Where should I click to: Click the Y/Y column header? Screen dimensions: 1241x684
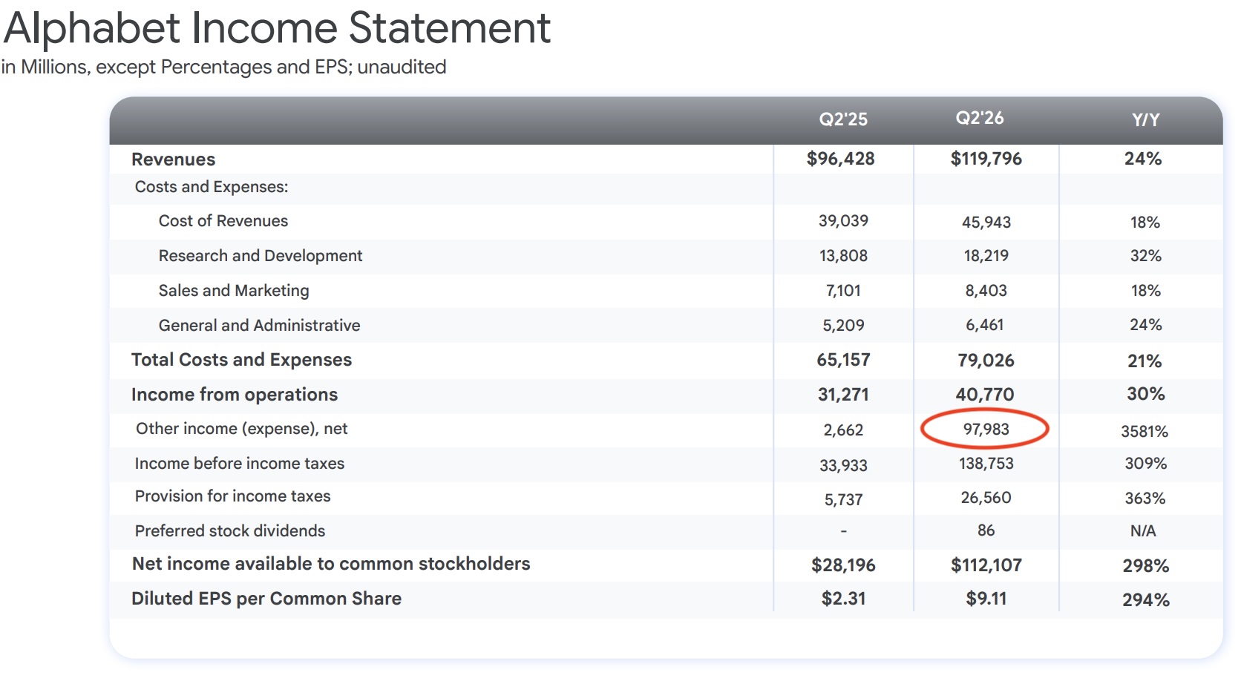[x=1145, y=120]
